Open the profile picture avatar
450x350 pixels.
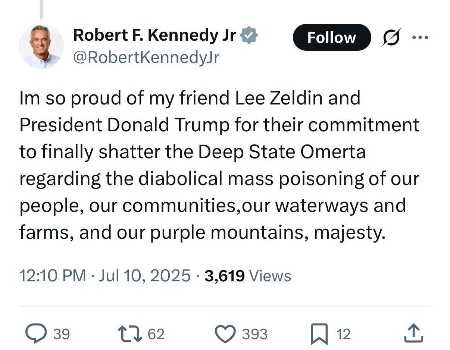[x=41, y=46]
